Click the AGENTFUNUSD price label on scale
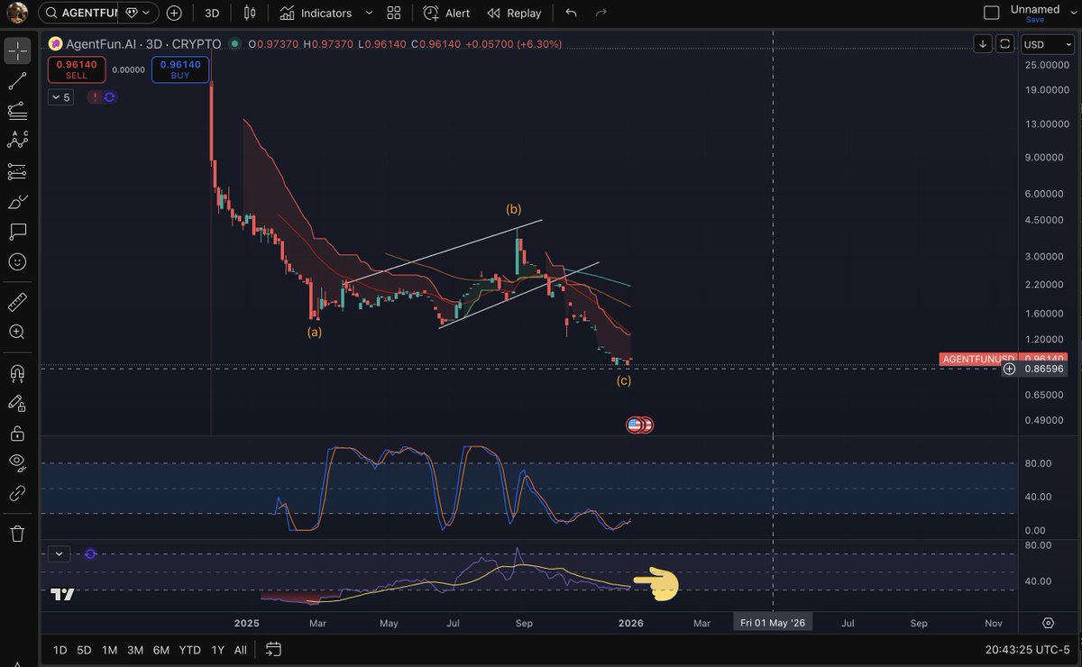Viewport: 1082px width, 667px height. point(977,359)
